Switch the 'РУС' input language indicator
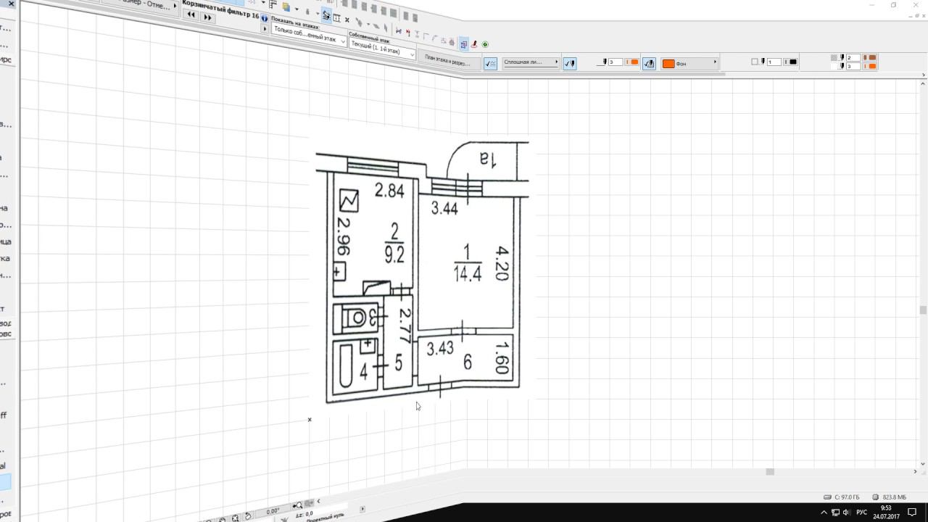928x522 pixels. click(x=862, y=513)
